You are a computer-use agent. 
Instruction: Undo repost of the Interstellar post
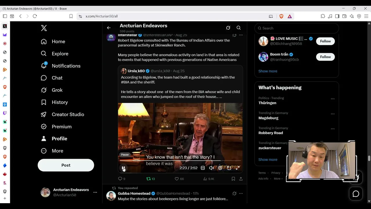(x=151, y=179)
